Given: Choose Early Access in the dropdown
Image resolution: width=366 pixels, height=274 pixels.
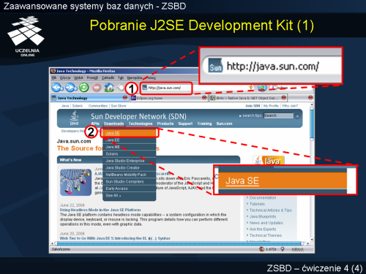Looking at the screenshot, I should [130, 189].
